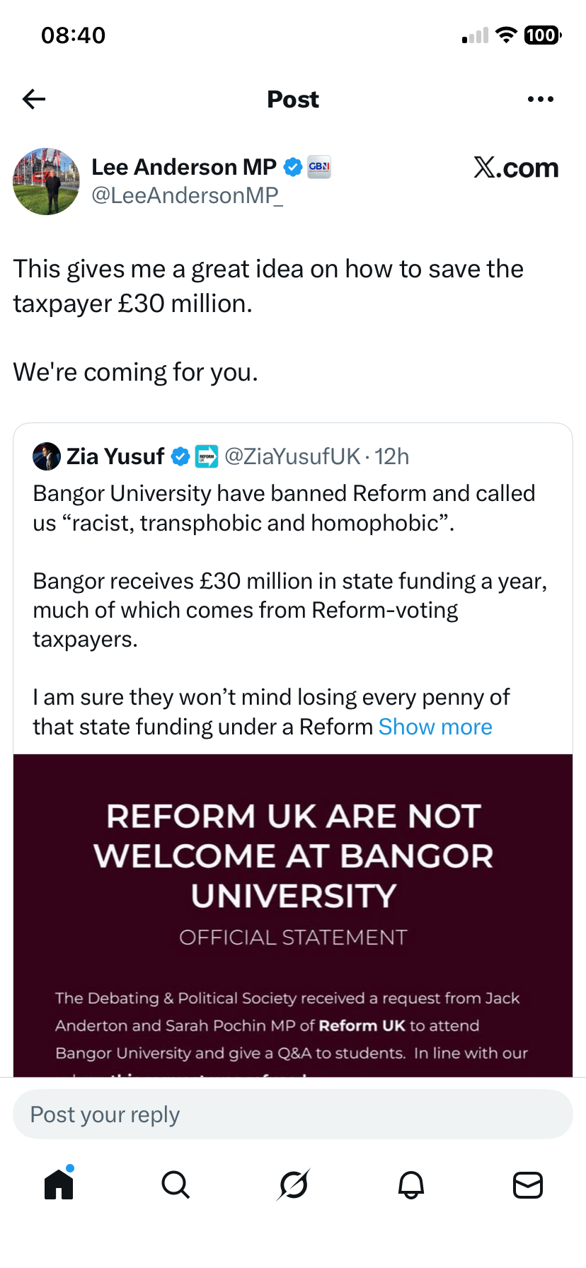This screenshot has width=586, height=1268.
Task: Open the Notifications bell tab
Action: [410, 1184]
